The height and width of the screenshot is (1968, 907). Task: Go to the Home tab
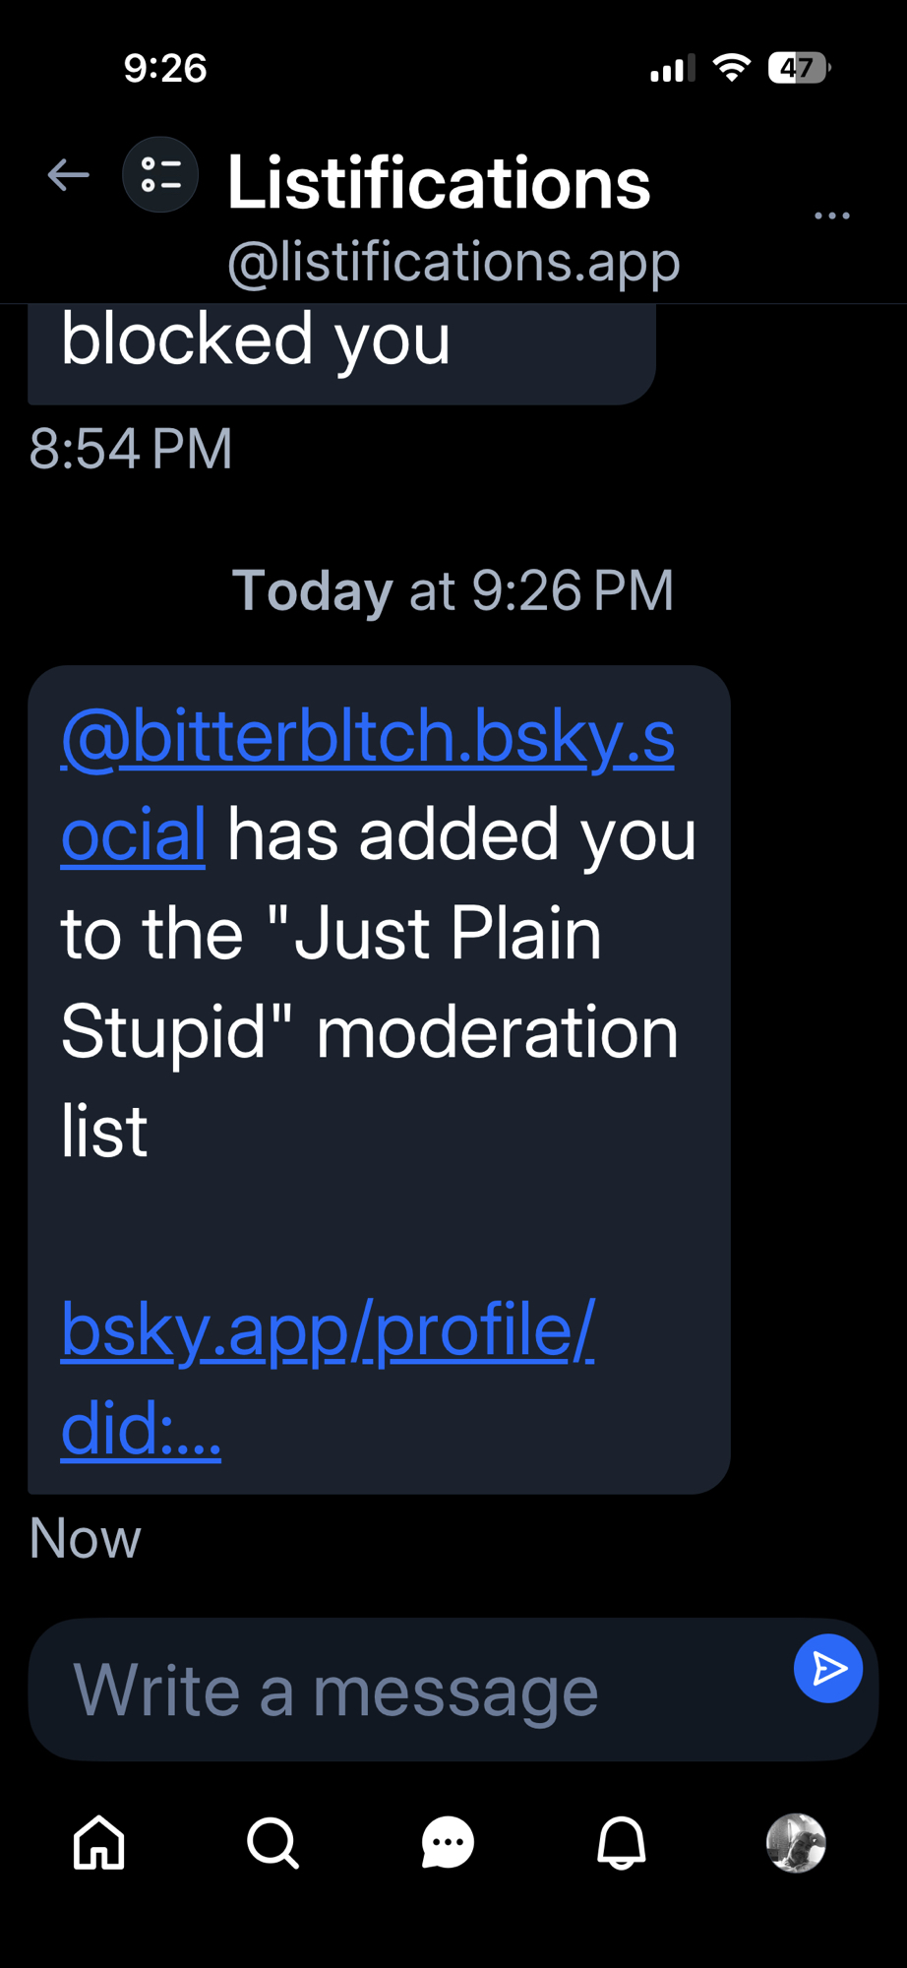[x=99, y=1842]
